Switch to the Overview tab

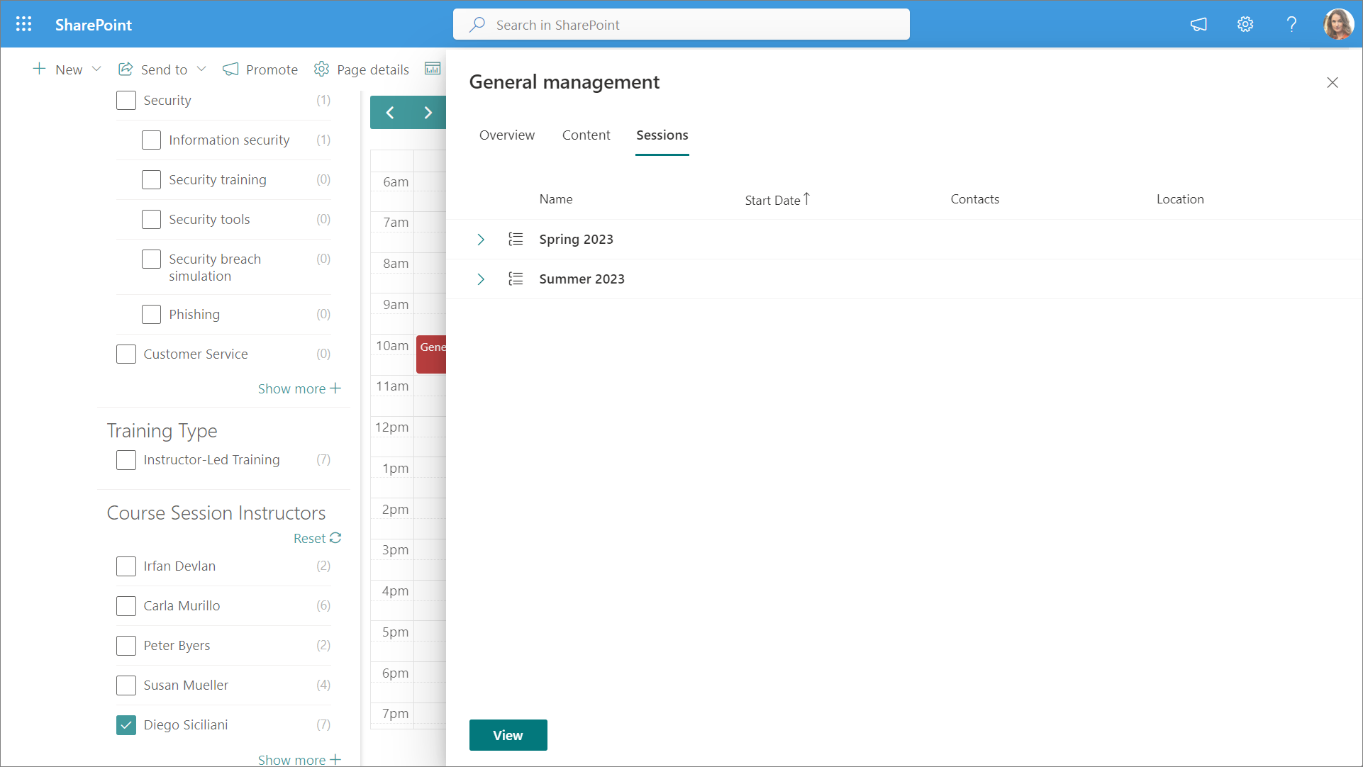coord(506,135)
